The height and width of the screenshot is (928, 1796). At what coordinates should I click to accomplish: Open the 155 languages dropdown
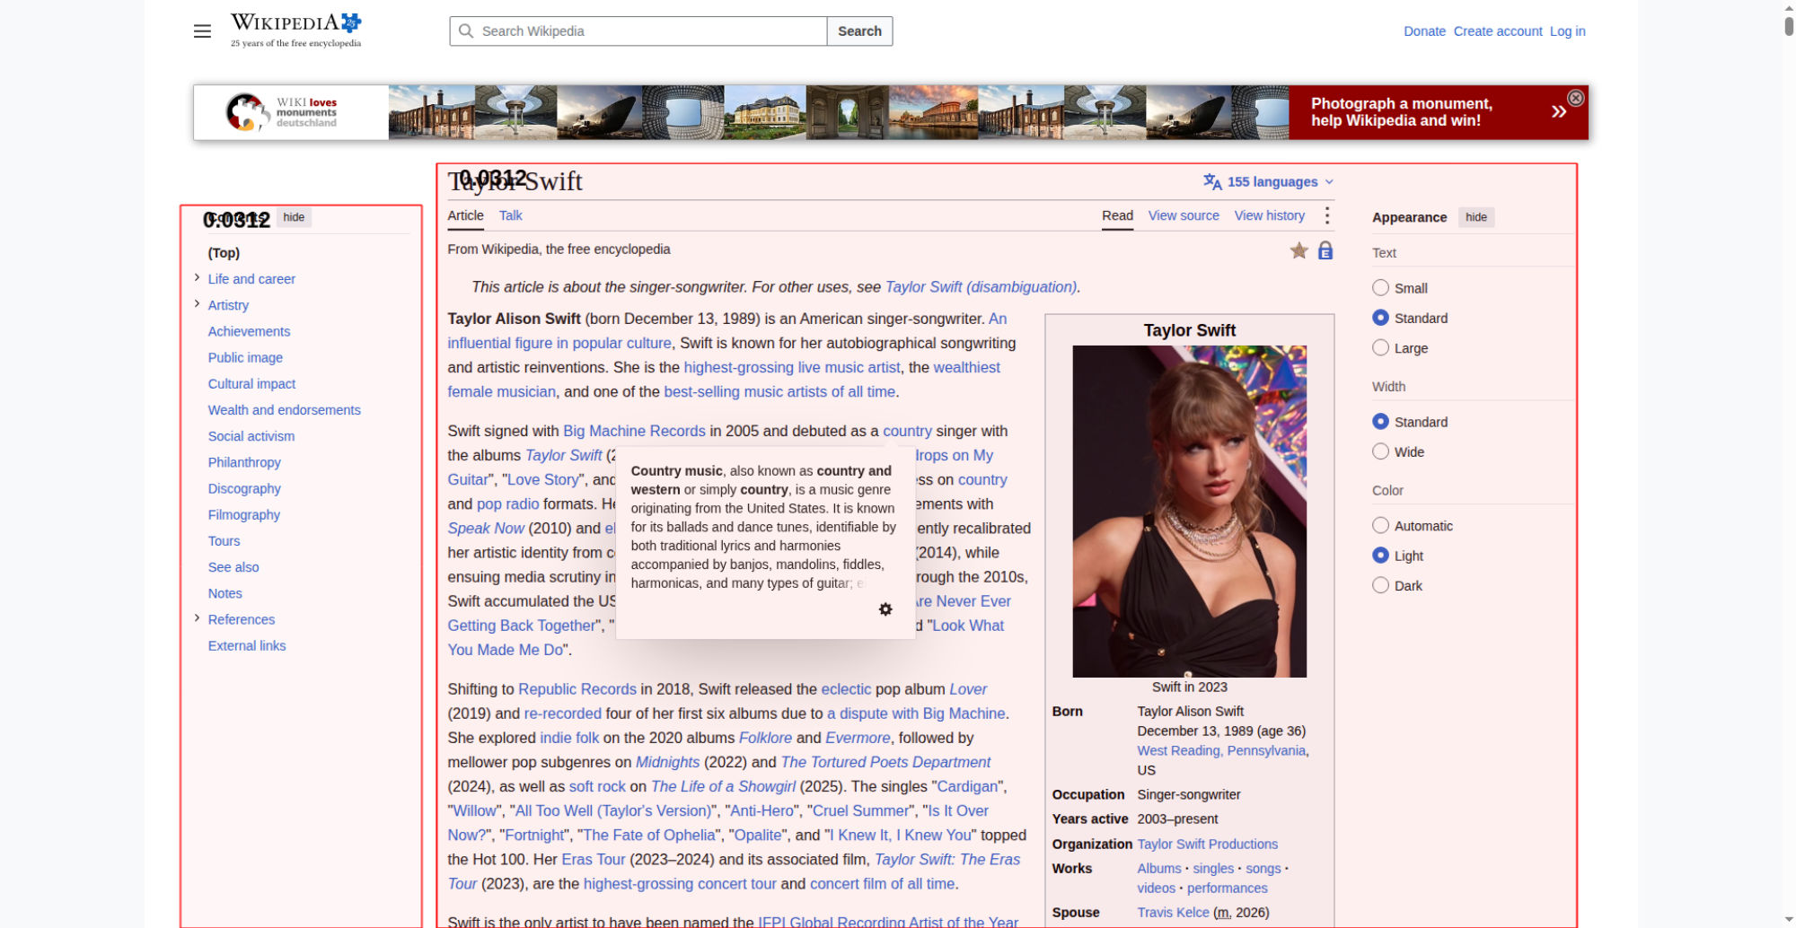click(x=1269, y=182)
